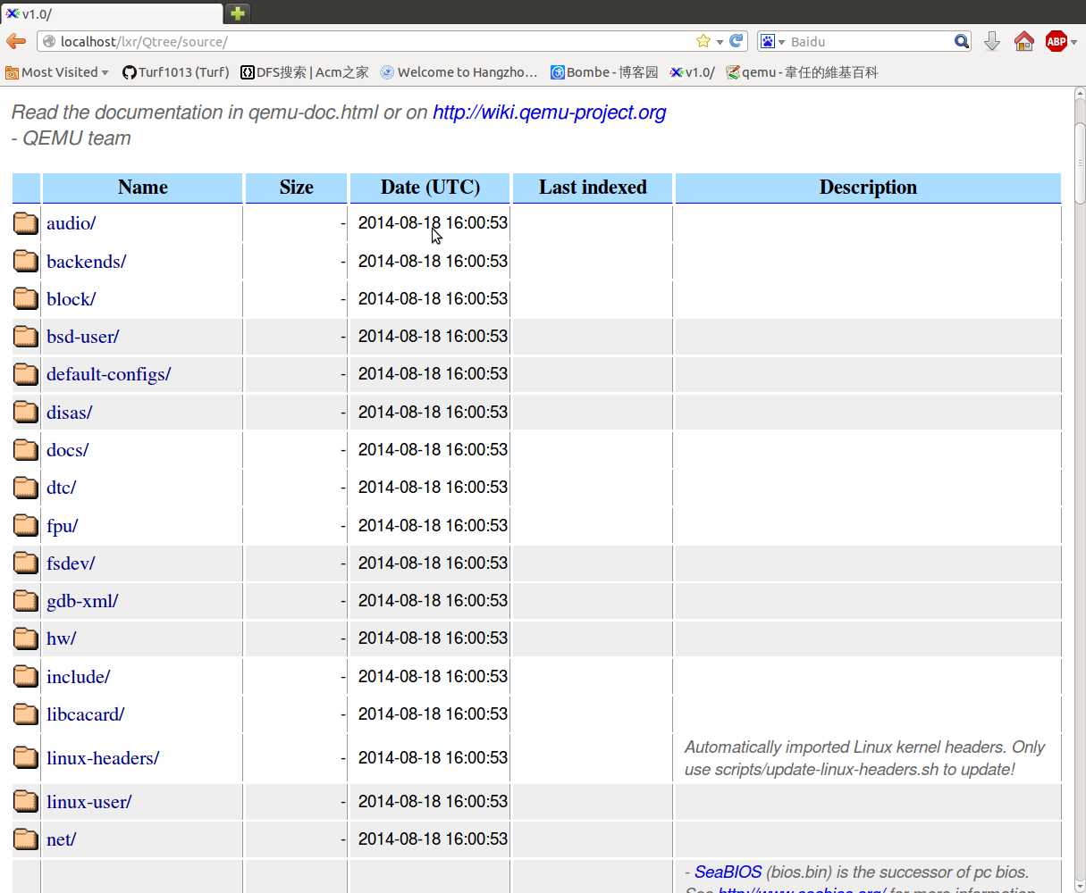1086x893 pixels.
Task: Click the folder icon for gdb-xml/
Action: click(26, 600)
